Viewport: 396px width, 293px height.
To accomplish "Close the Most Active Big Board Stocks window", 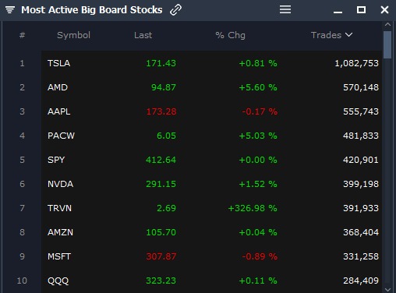I will point(384,10).
